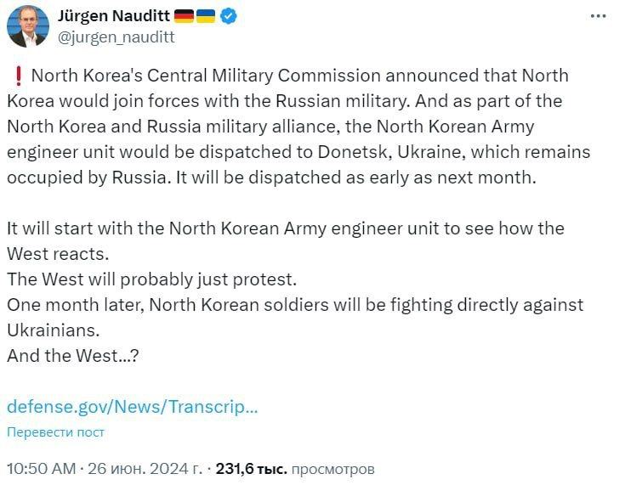The width and height of the screenshot is (625, 485).
Task: Click the red exclamation mark emoji
Action: click(16, 76)
